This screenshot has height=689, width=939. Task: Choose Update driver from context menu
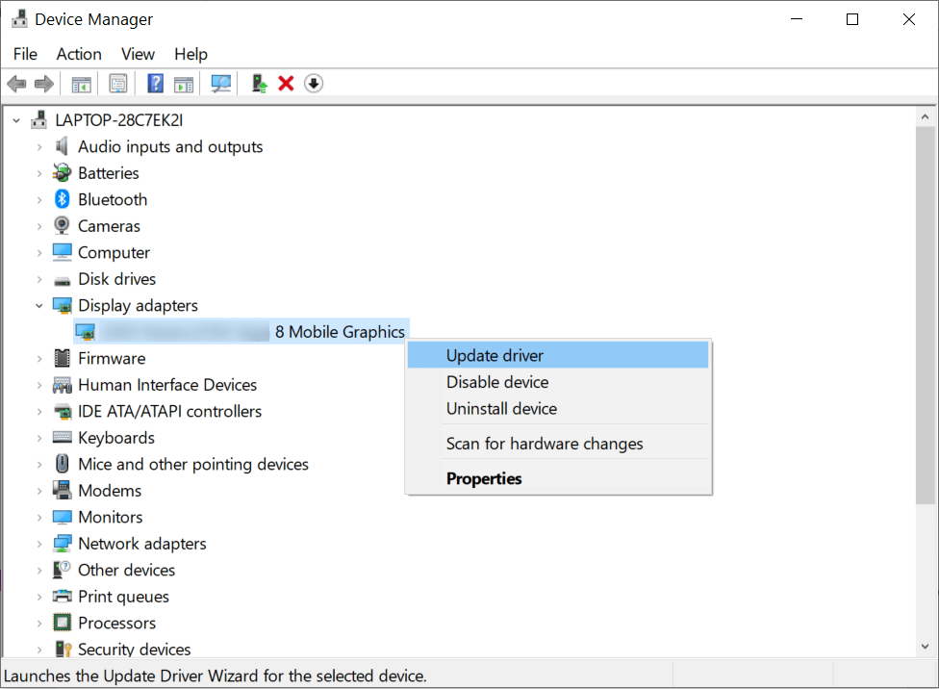[558, 355]
